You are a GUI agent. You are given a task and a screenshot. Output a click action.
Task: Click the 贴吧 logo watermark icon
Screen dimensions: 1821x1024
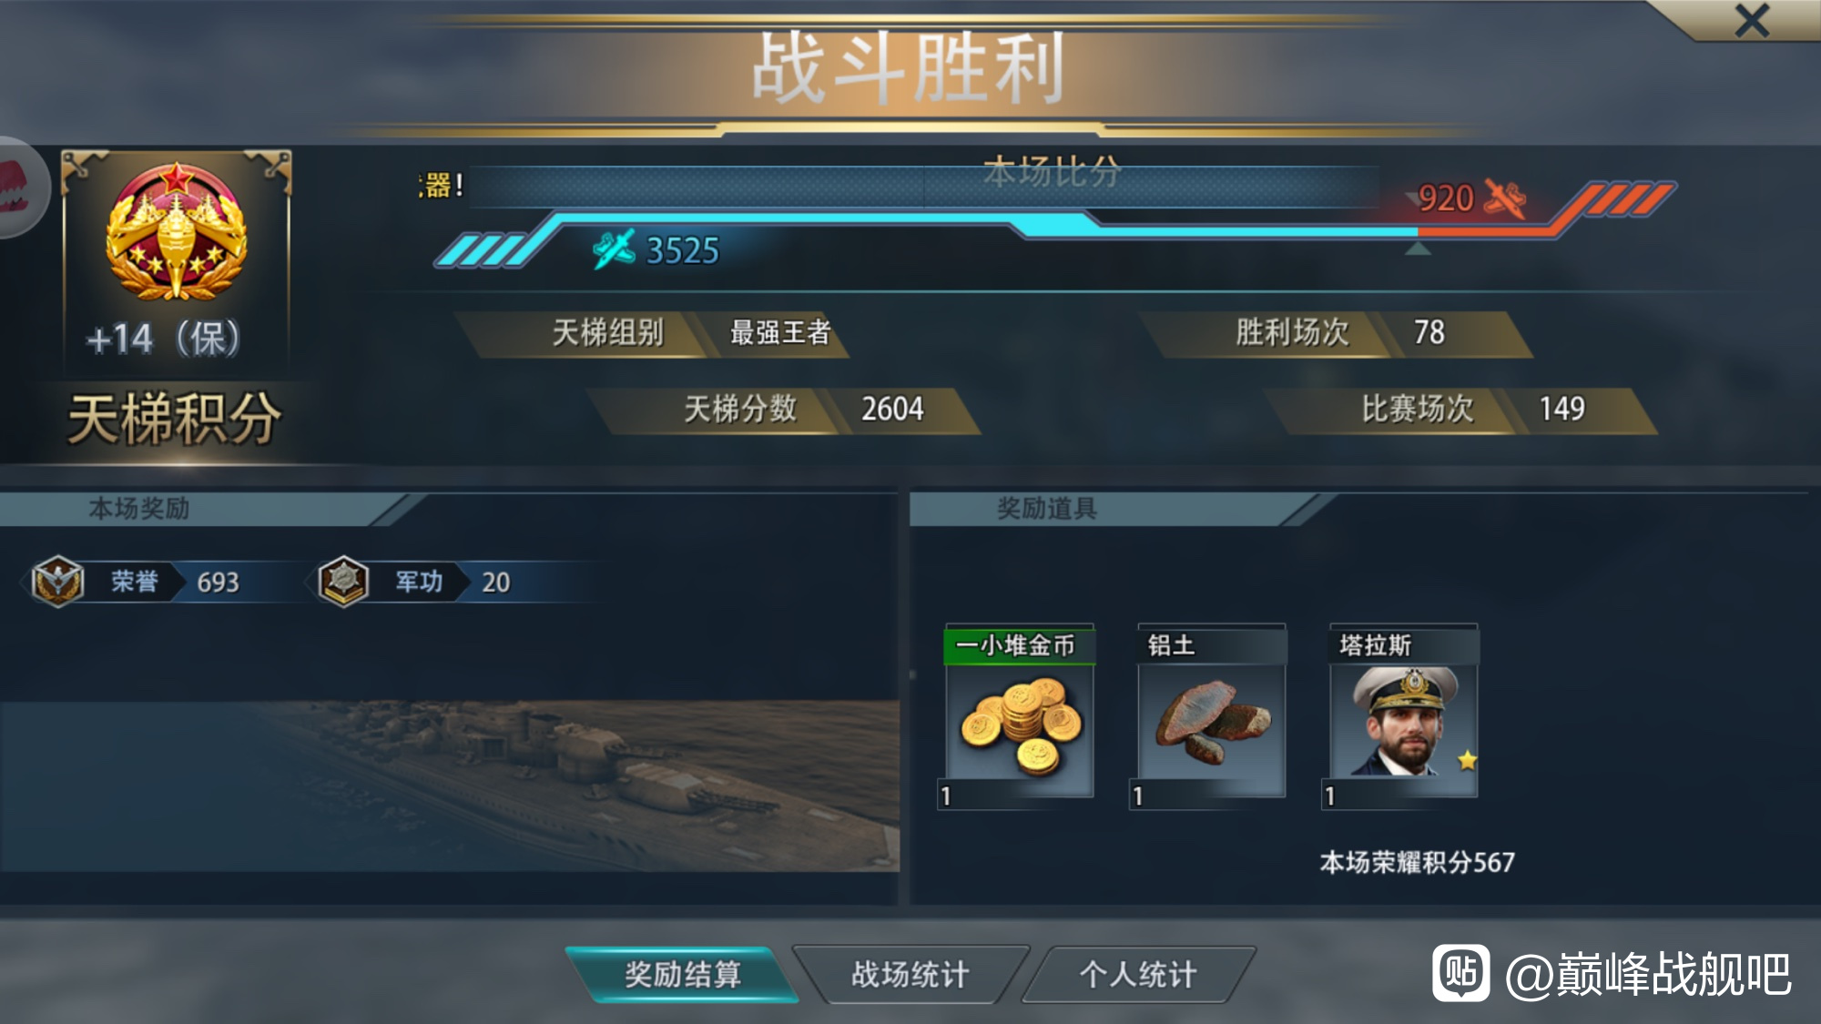coord(1460,973)
